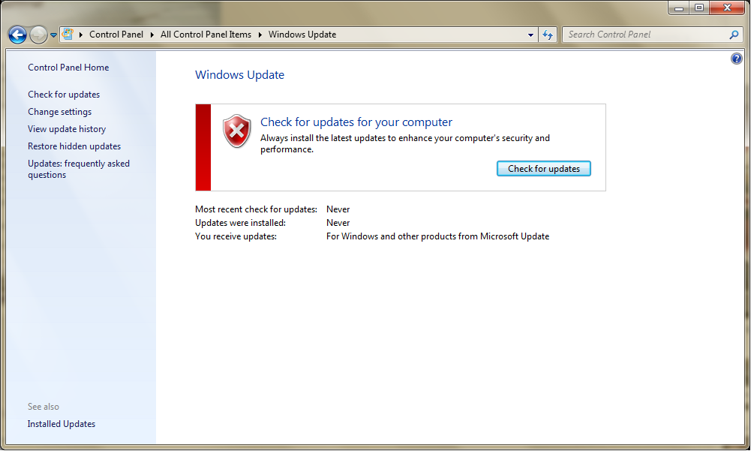Open View update history
Image resolution: width=751 pixels, height=451 pixels.
tap(67, 129)
